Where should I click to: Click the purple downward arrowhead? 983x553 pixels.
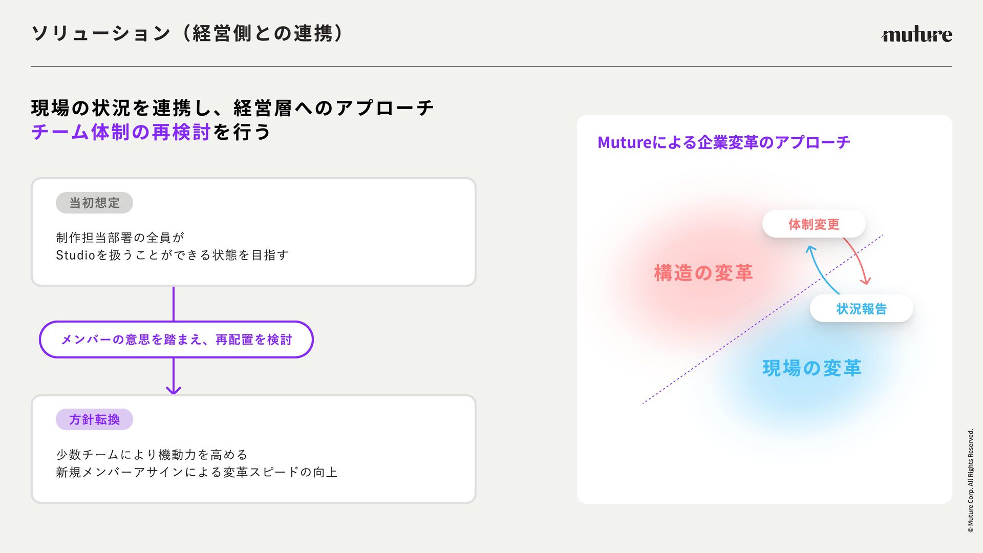coord(174,389)
